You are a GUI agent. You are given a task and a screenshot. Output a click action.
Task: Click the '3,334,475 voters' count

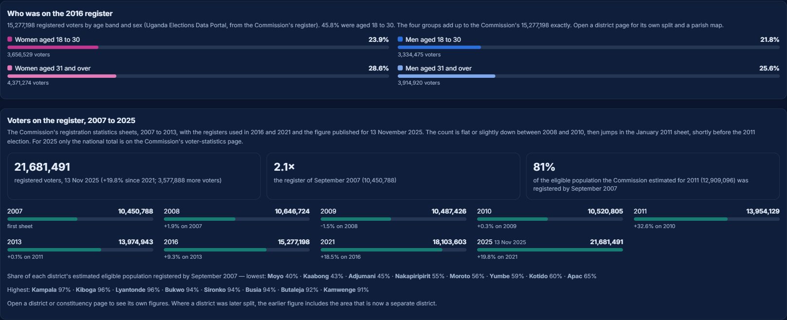pyautogui.click(x=419, y=54)
